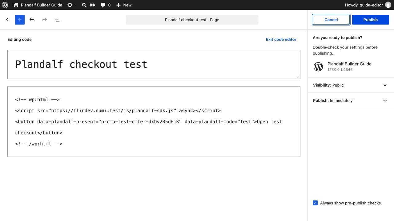The width and height of the screenshot is (394, 221).
Task: Open the New content menu
Action: click(x=124, y=5)
